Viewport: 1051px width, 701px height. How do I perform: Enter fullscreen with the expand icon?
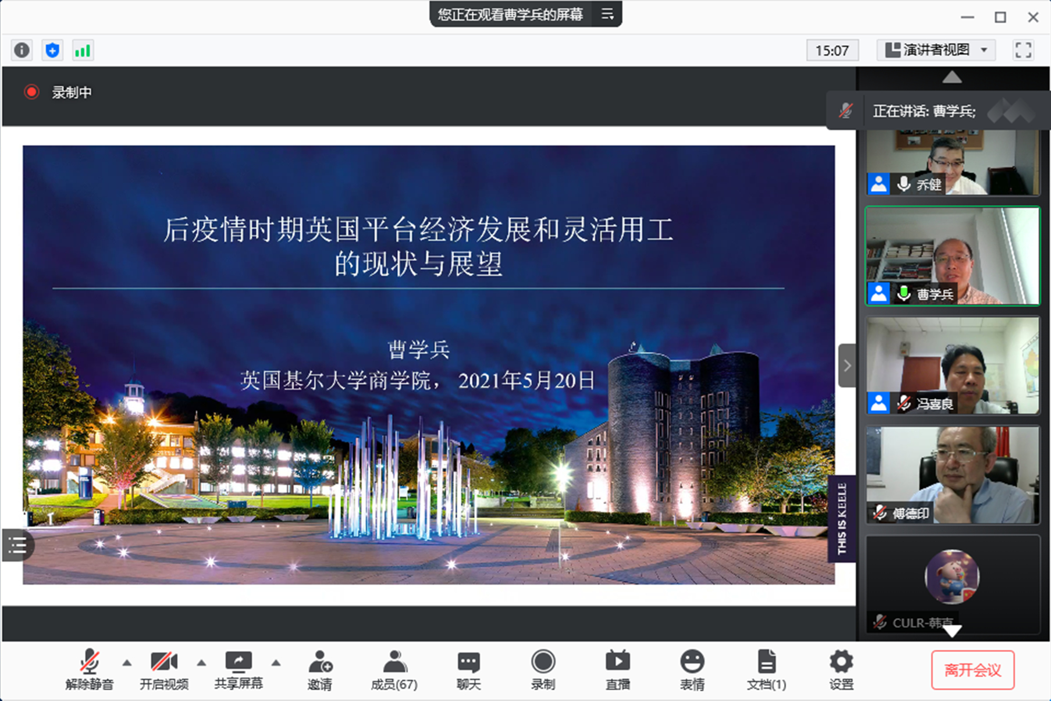(x=1023, y=50)
